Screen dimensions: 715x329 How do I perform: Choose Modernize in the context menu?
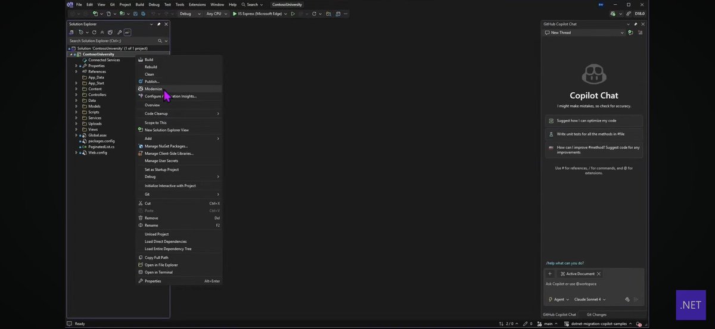[179, 89]
